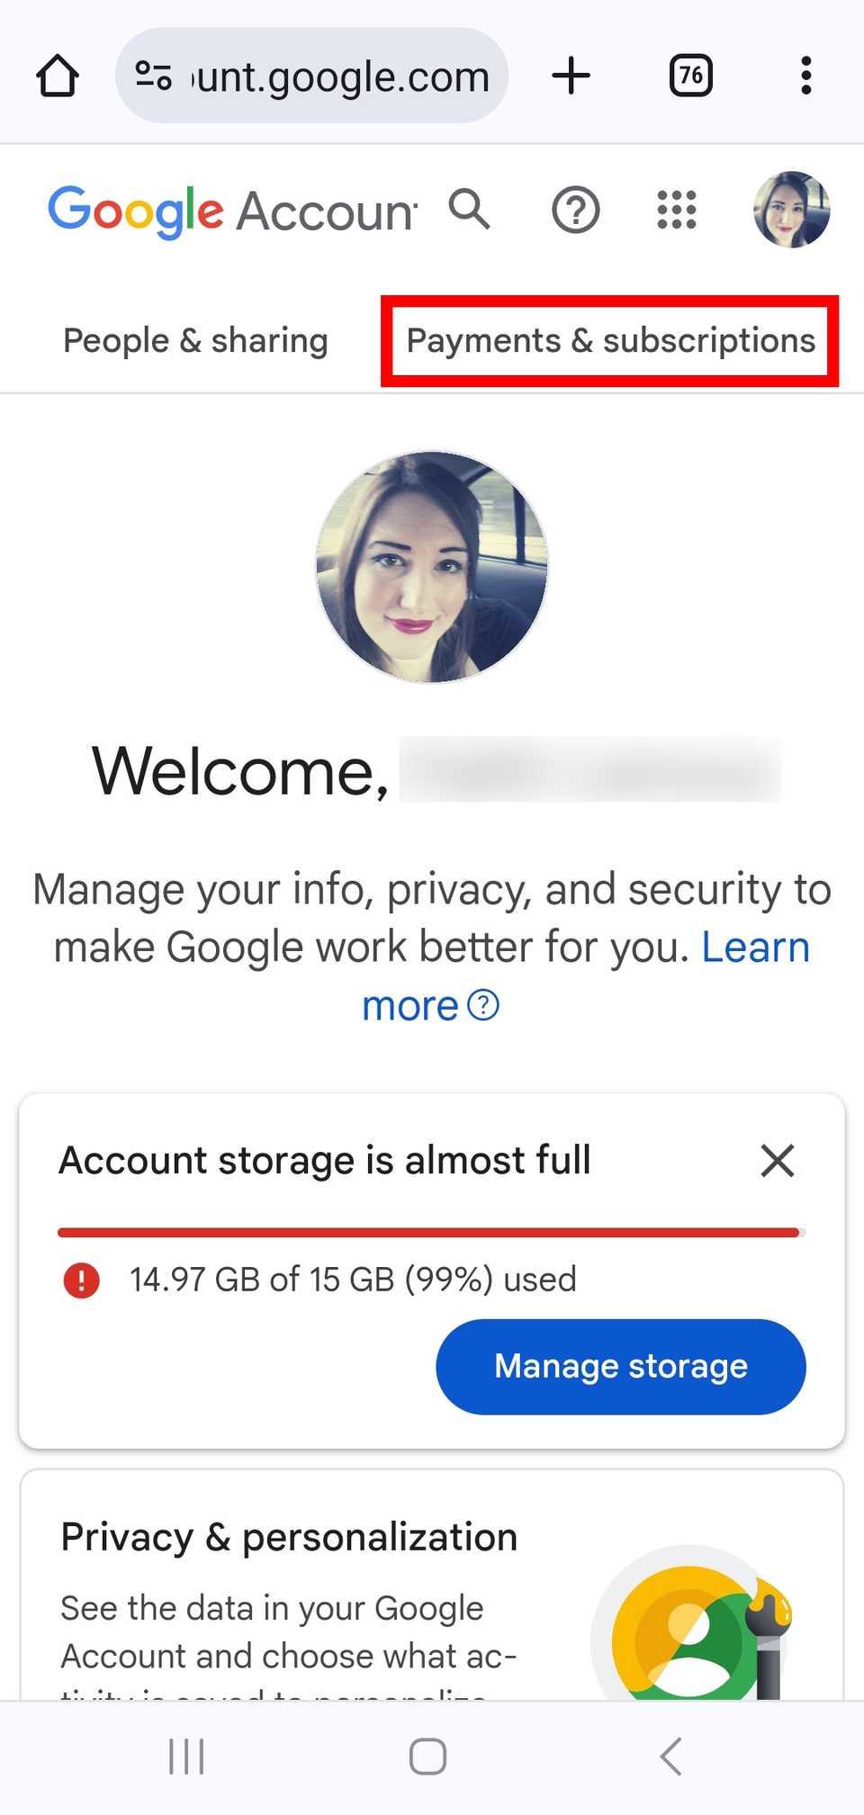Open a new browser tab with the plus icon

pyautogui.click(x=571, y=76)
